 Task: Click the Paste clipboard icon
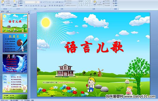3,3
